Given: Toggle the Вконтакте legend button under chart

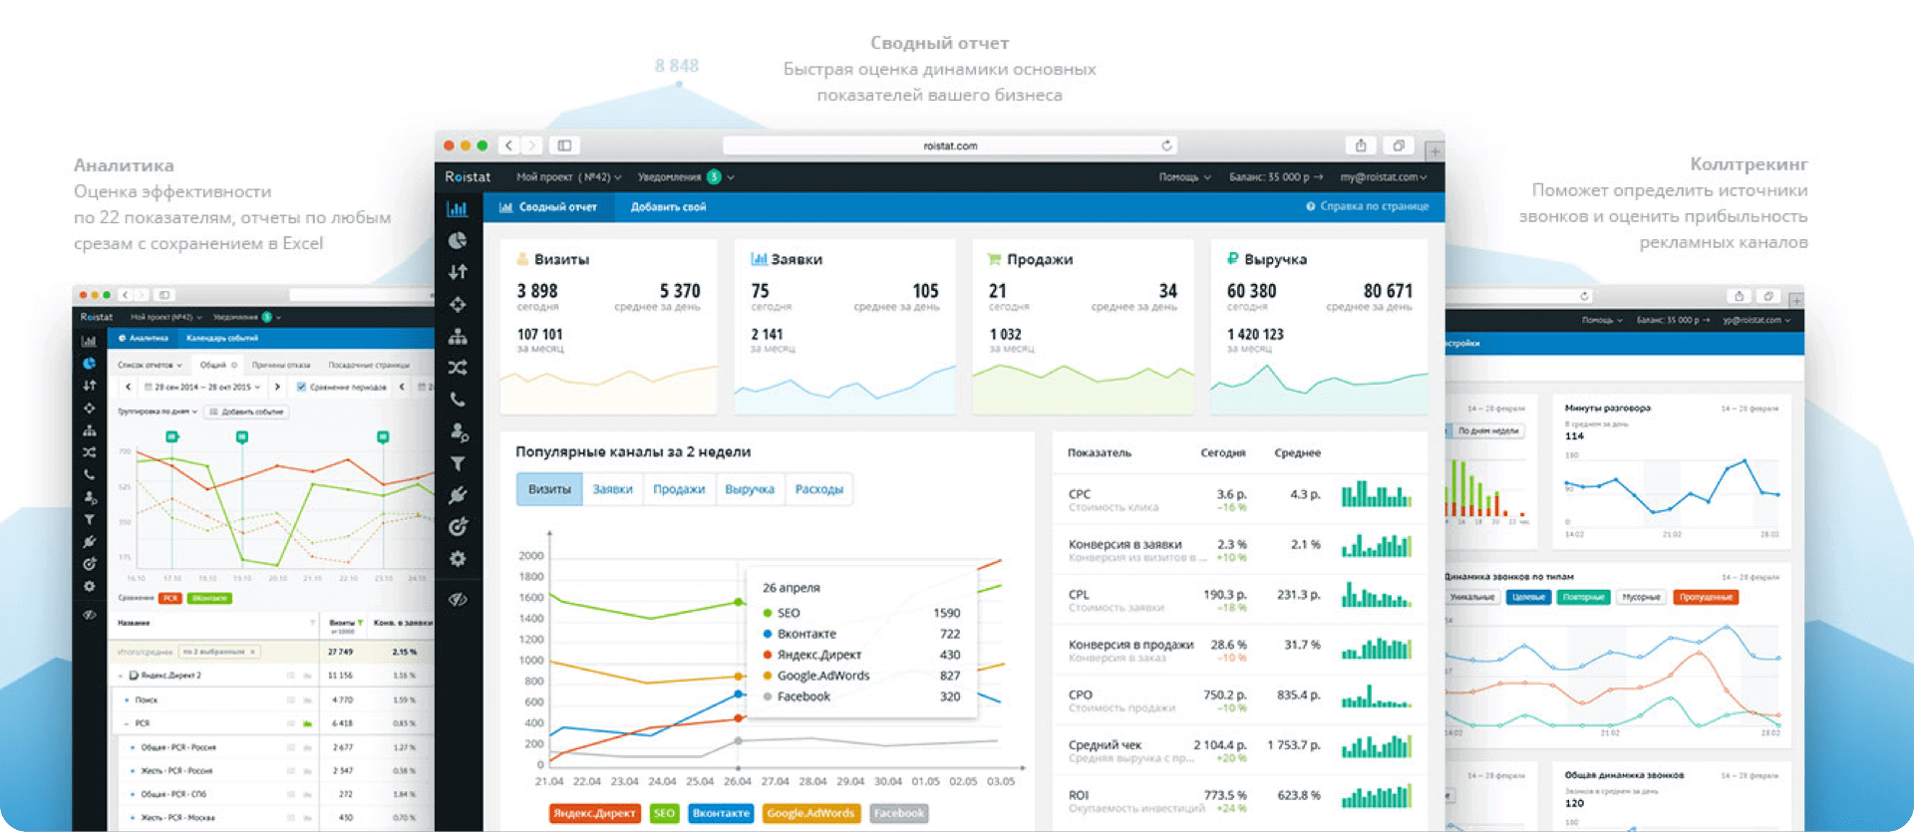Looking at the screenshot, I should pyautogui.click(x=721, y=813).
